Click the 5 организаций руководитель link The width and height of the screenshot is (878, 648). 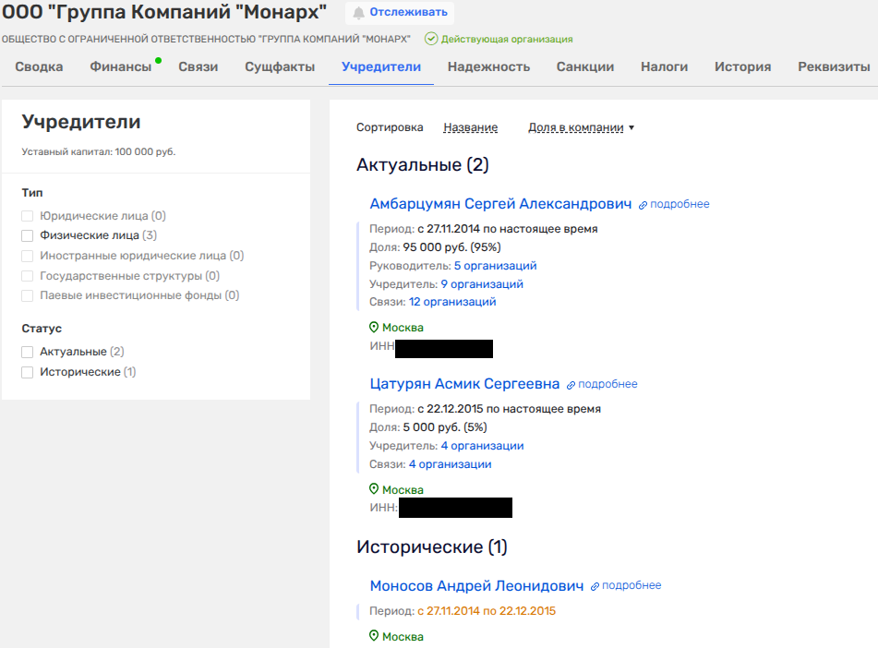point(495,266)
